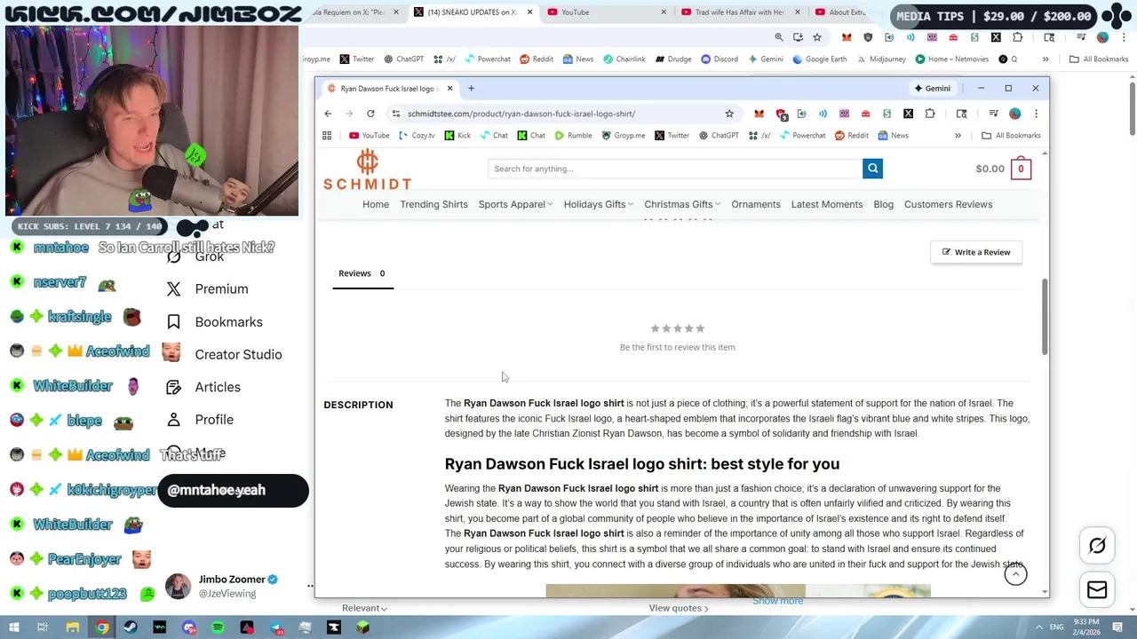The height and width of the screenshot is (639, 1137).
Task: Expand the Christmas Gifts menu
Action: (x=682, y=204)
